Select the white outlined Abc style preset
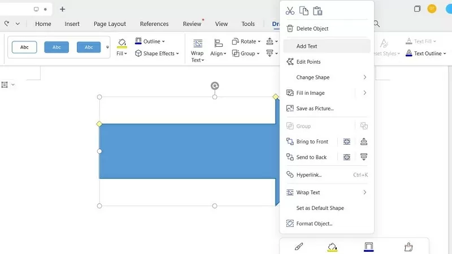The height and width of the screenshot is (254, 452). (x=24, y=47)
